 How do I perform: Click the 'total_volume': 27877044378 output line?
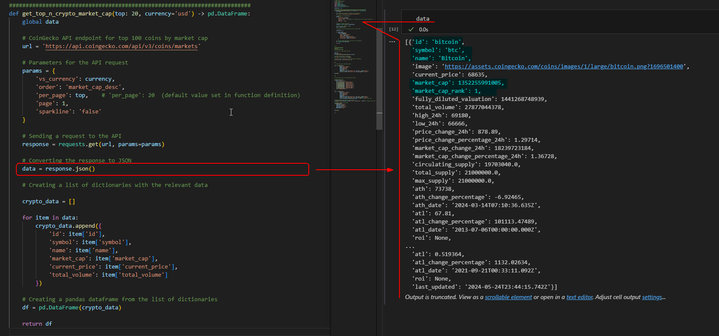[458, 107]
